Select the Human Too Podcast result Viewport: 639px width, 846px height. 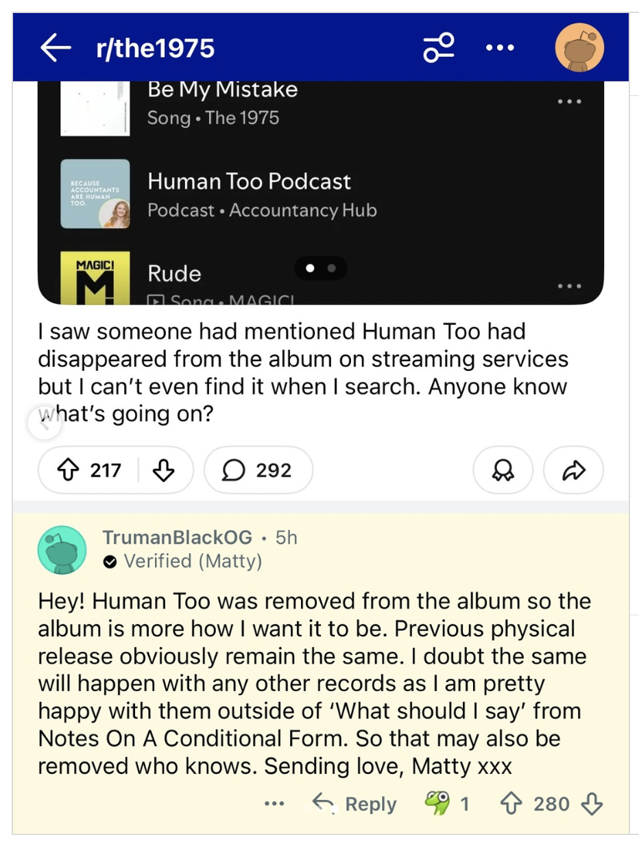(249, 194)
